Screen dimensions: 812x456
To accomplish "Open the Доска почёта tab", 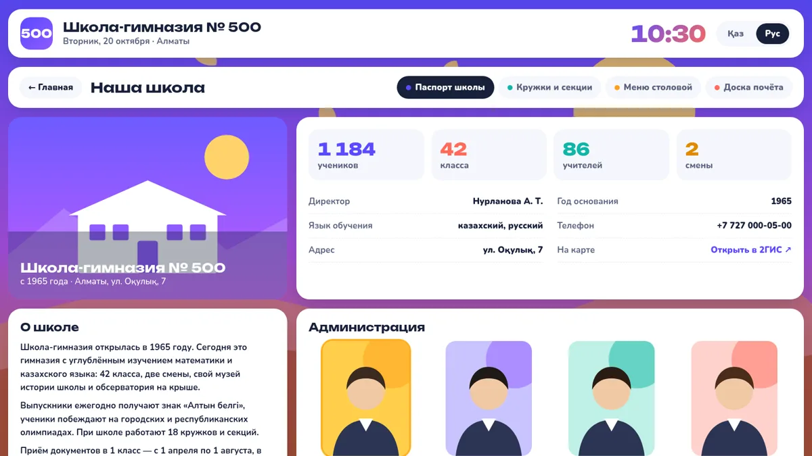I will [749, 87].
